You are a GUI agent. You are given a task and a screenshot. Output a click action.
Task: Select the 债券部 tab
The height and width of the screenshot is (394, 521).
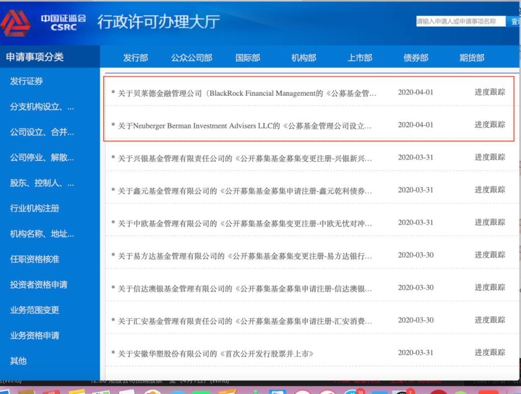(416, 58)
